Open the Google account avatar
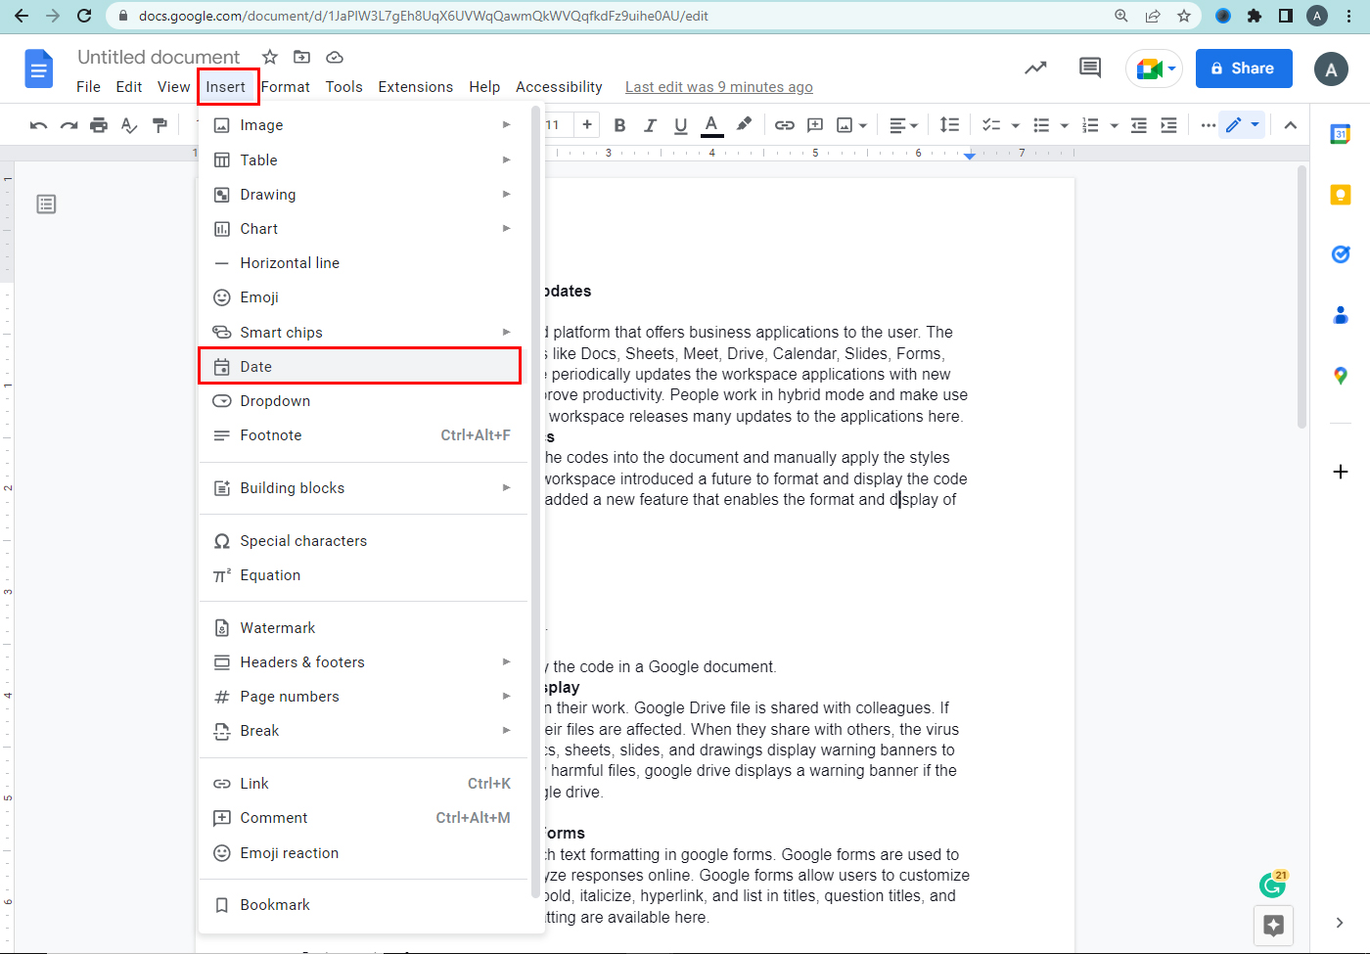The height and width of the screenshot is (954, 1370). 1331,69
